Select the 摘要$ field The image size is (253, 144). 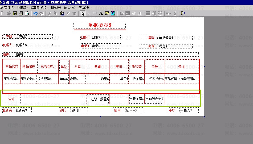107,55
